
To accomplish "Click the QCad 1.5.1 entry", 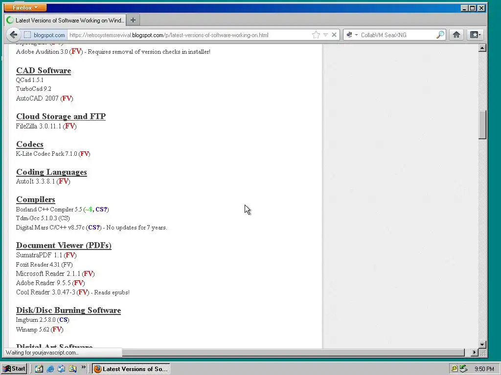I will point(30,80).
